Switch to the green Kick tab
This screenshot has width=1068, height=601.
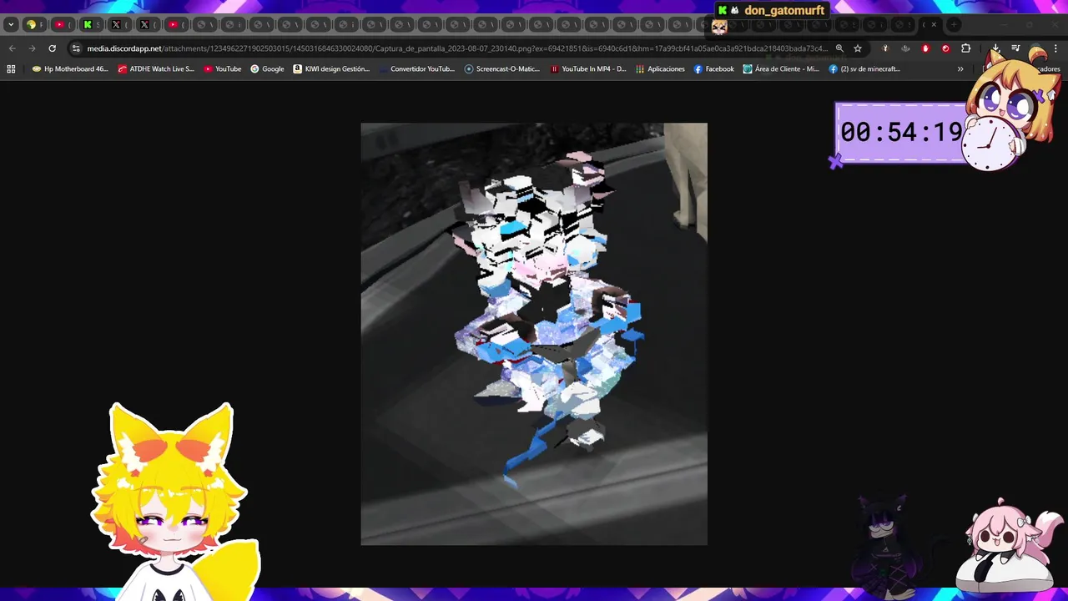pyautogui.click(x=92, y=25)
